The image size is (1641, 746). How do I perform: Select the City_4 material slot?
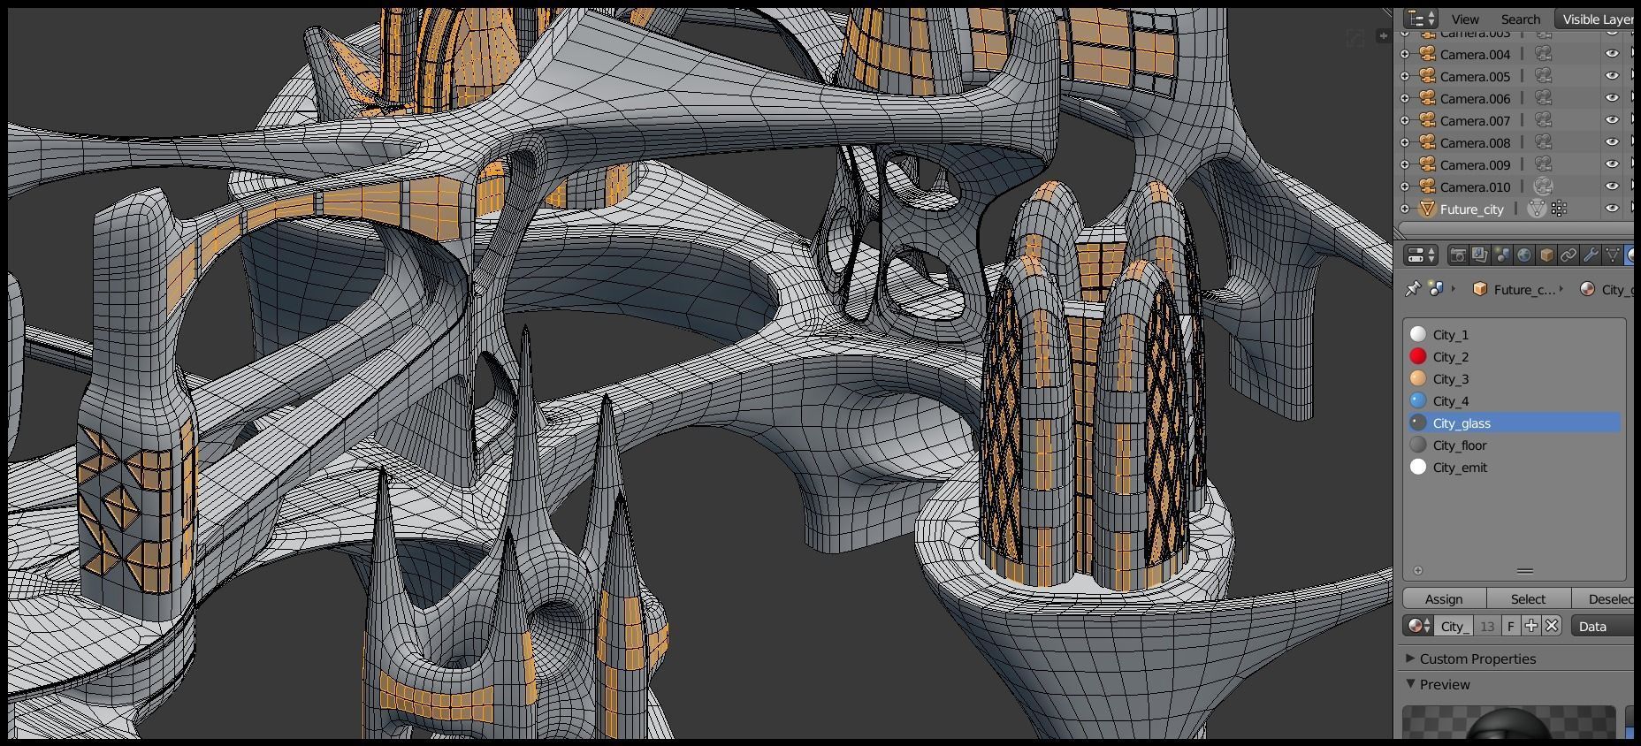click(1514, 401)
